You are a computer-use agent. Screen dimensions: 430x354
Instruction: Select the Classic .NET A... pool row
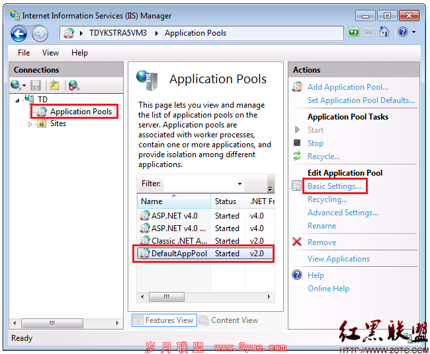[x=206, y=240]
